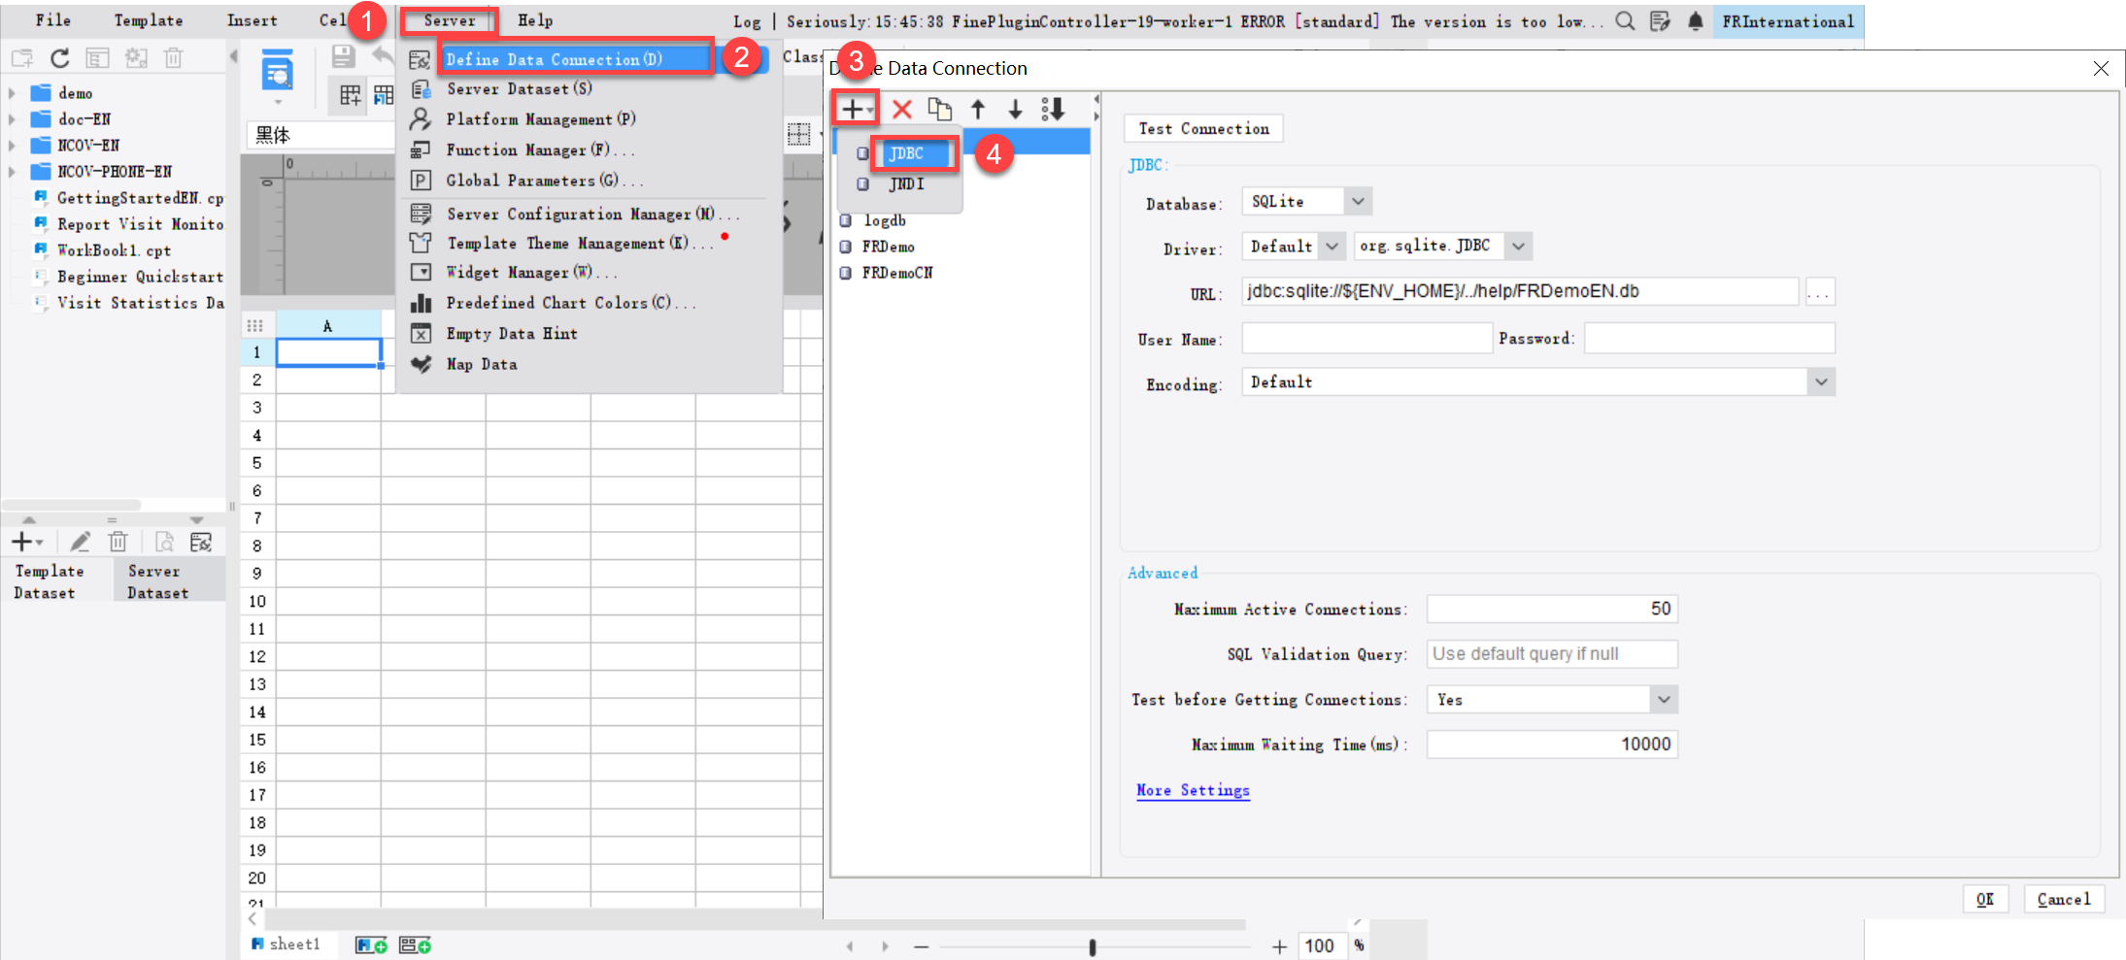This screenshot has height=960, width=2126.
Task: Delete the selected dataset with trash icon
Action: [118, 541]
